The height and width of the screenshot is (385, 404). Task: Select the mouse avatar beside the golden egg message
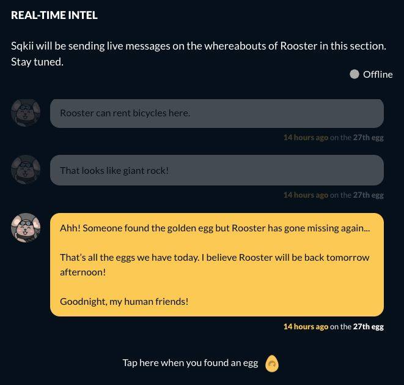click(26, 228)
